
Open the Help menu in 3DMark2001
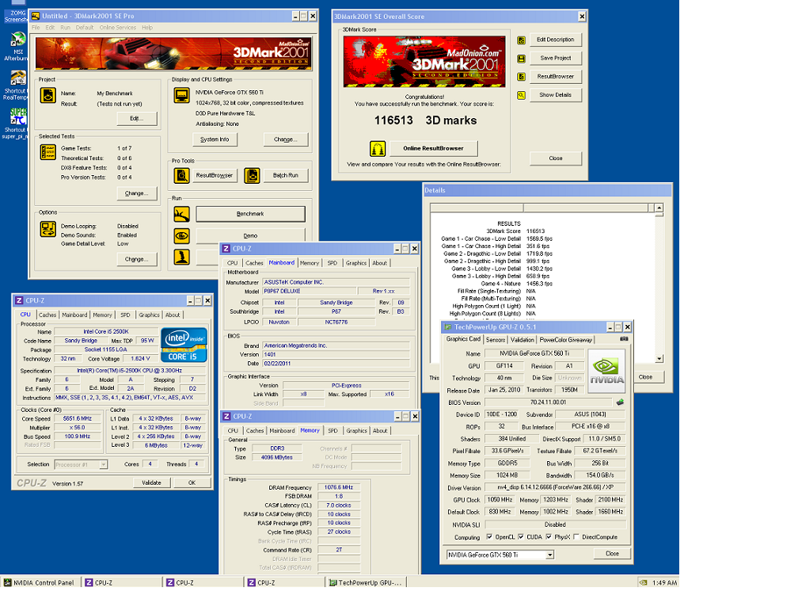[x=147, y=28]
